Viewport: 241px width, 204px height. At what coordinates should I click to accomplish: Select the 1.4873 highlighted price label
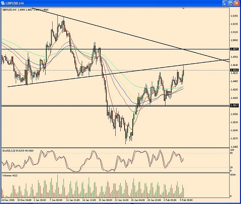(x=234, y=49)
